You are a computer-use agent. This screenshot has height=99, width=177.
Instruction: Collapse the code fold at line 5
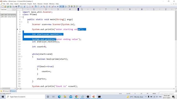(22, 22)
